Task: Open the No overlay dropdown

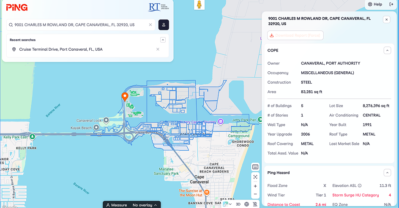Action: 145,205
